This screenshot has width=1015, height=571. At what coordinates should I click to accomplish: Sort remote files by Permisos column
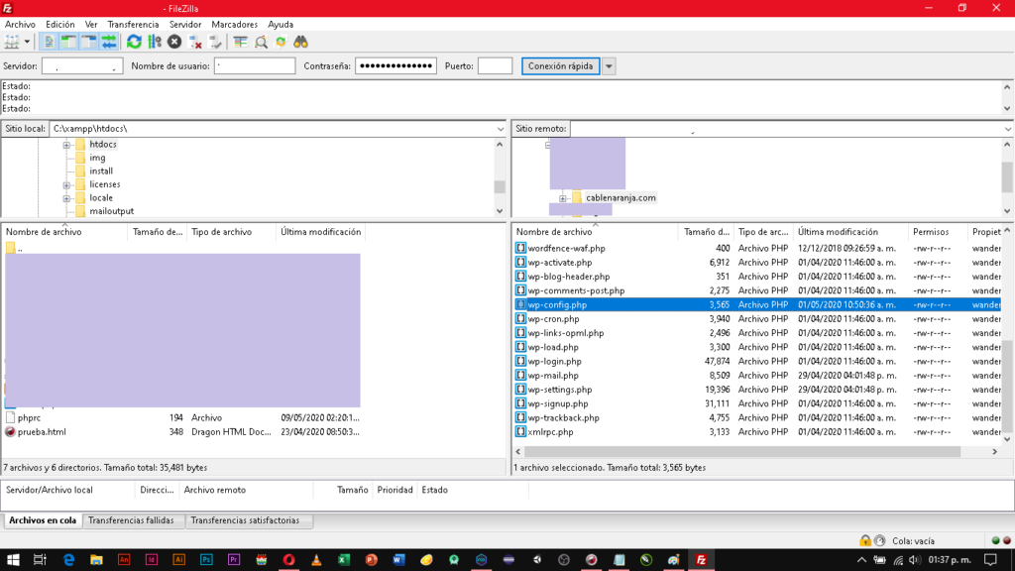pyautogui.click(x=938, y=232)
